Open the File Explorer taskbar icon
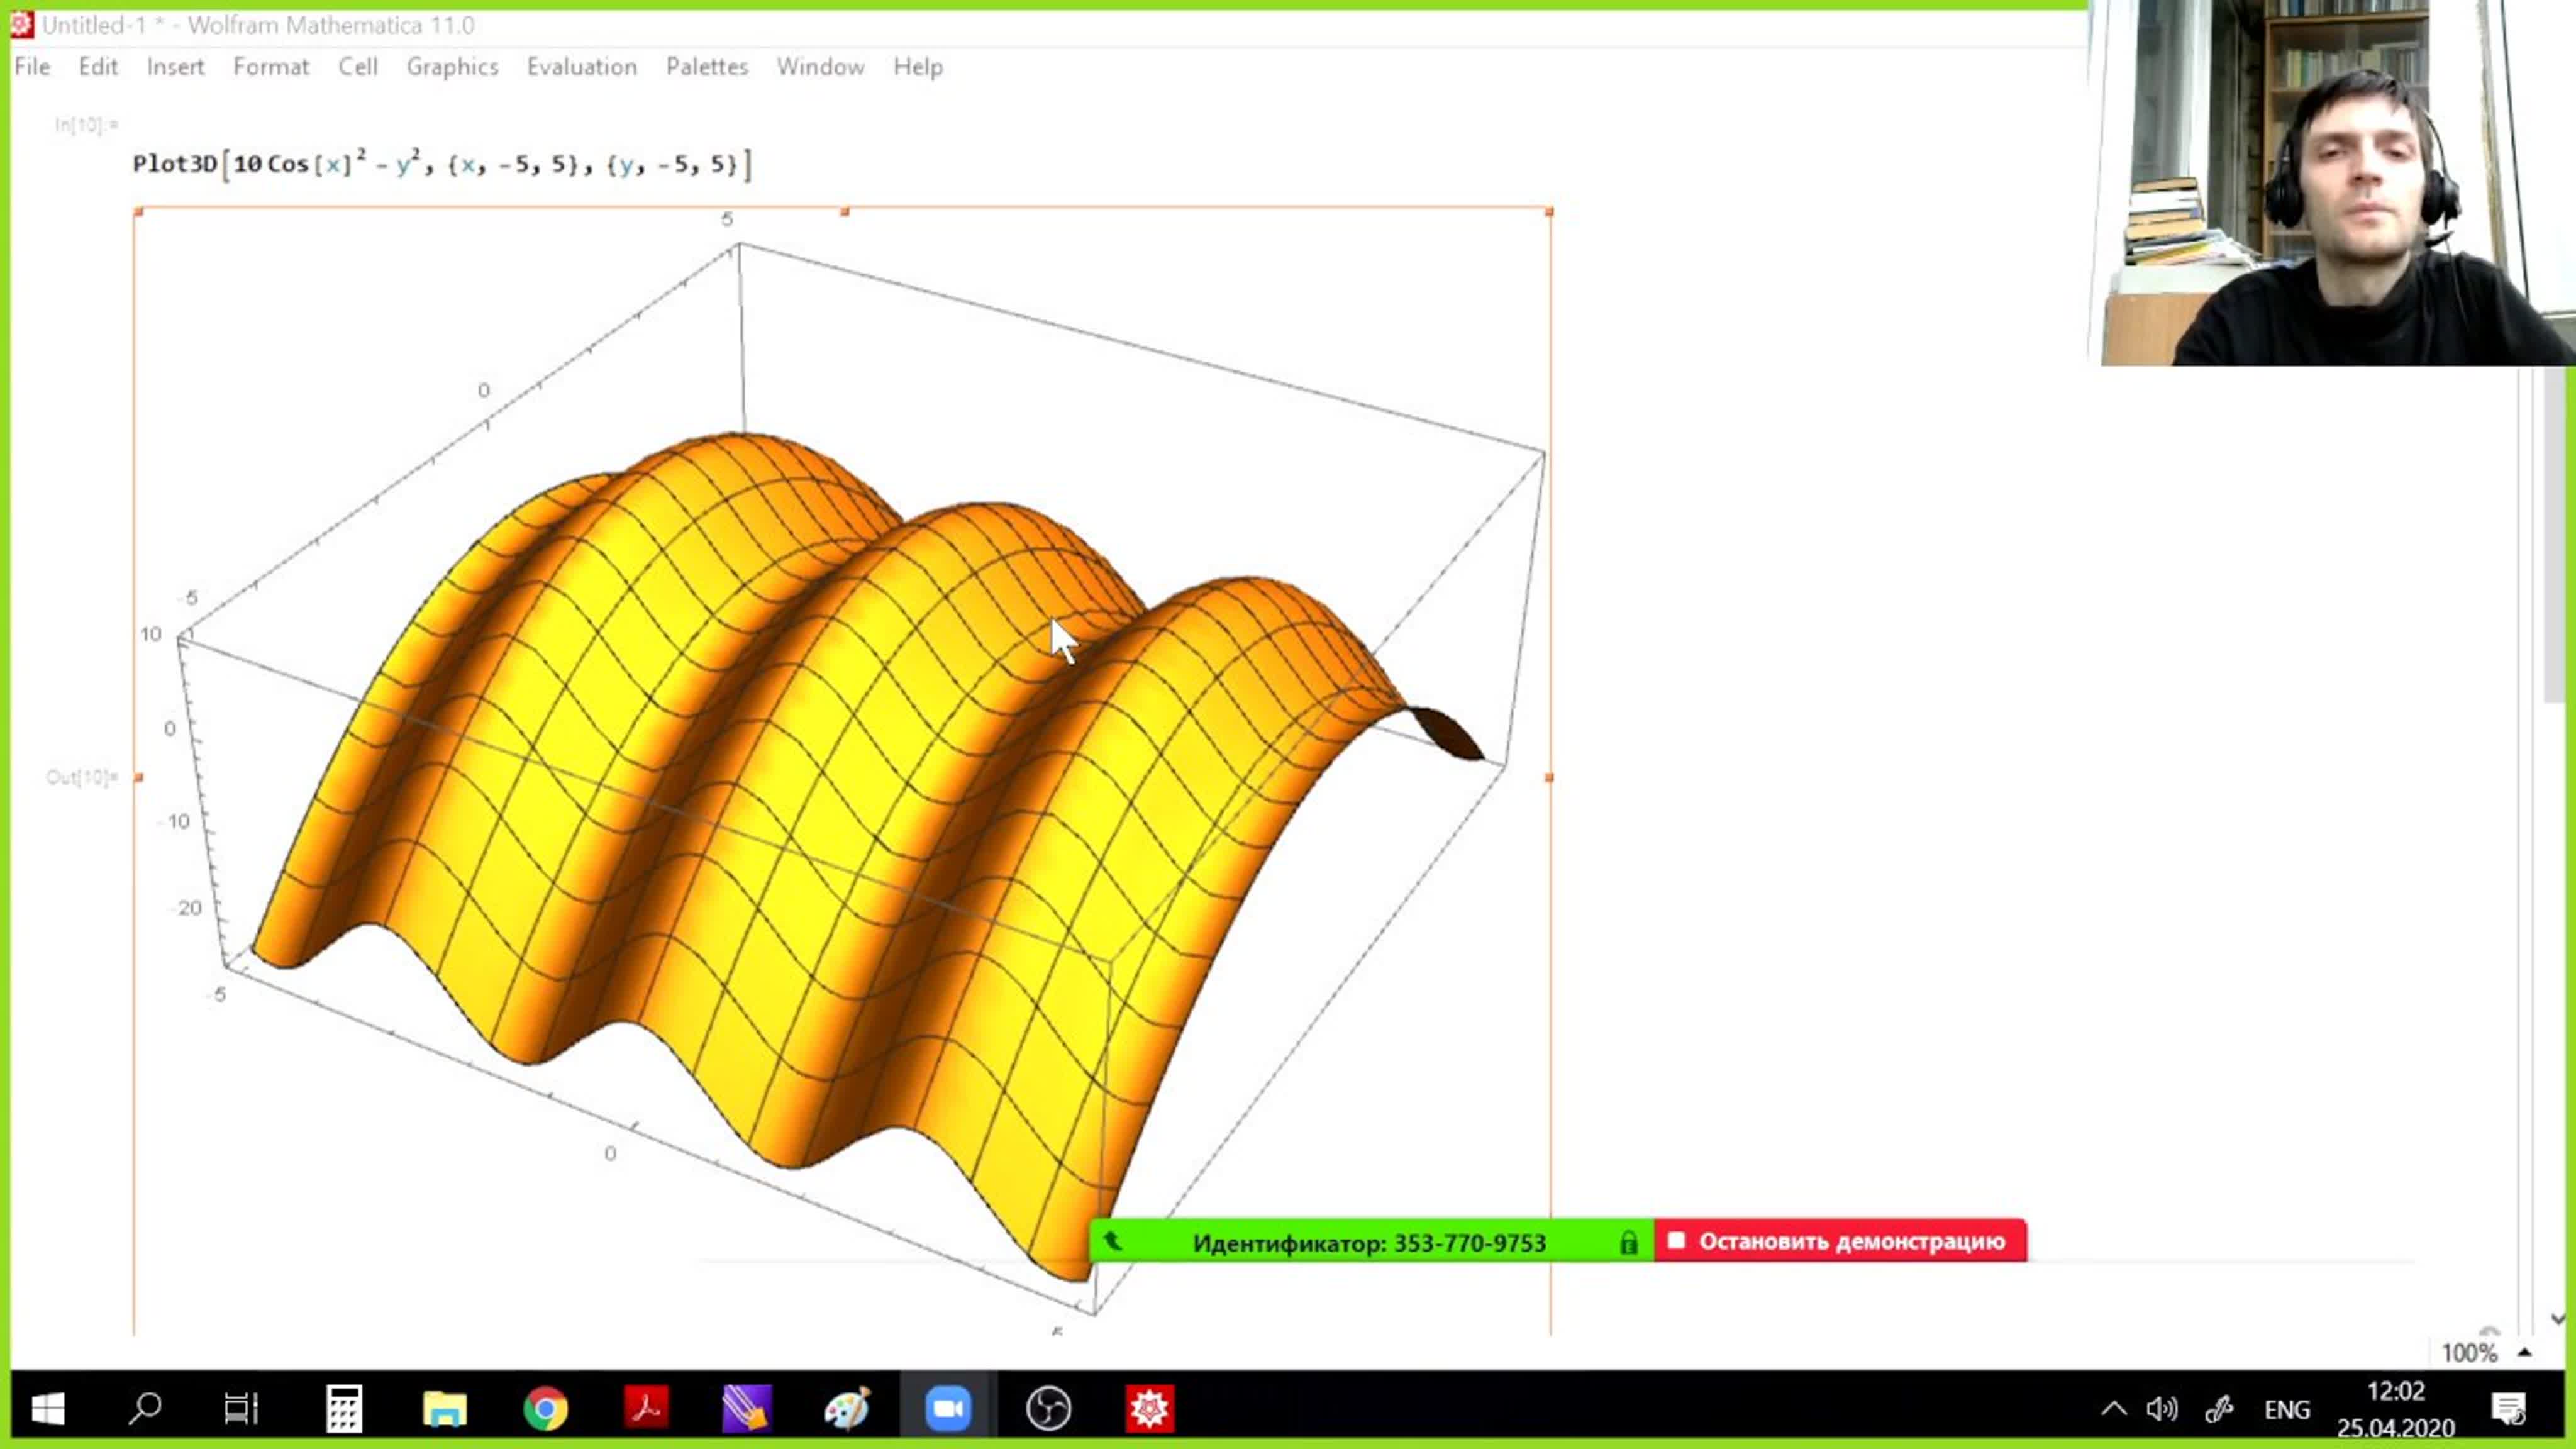The height and width of the screenshot is (1449, 2576). point(444,1409)
